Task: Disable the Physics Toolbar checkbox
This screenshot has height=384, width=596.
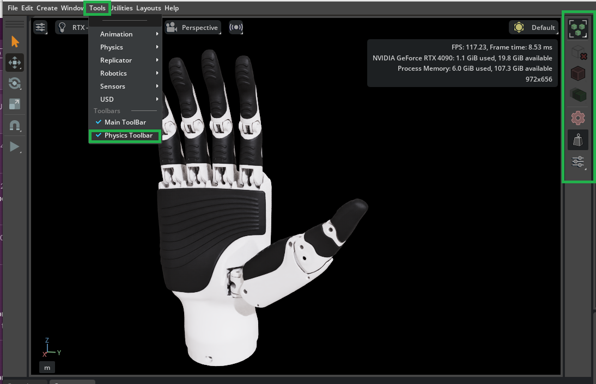Action: click(x=125, y=135)
